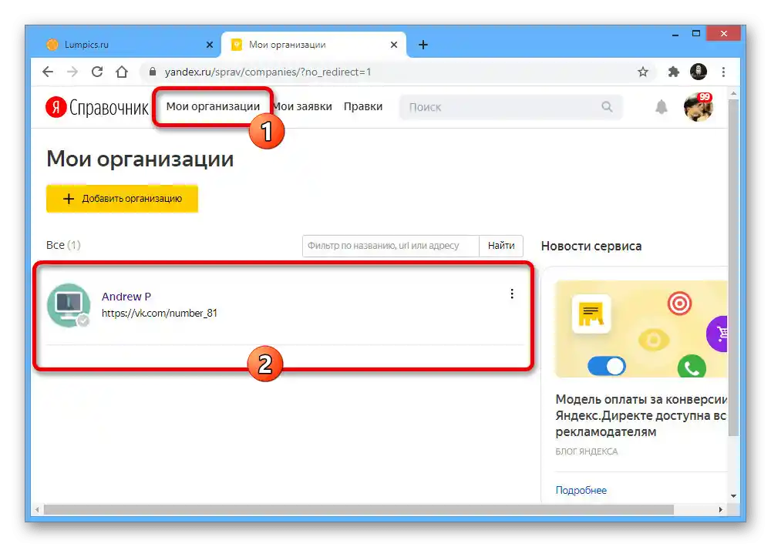Open three-dot options for Andrew P
This screenshot has height=547, width=771.
[512, 294]
